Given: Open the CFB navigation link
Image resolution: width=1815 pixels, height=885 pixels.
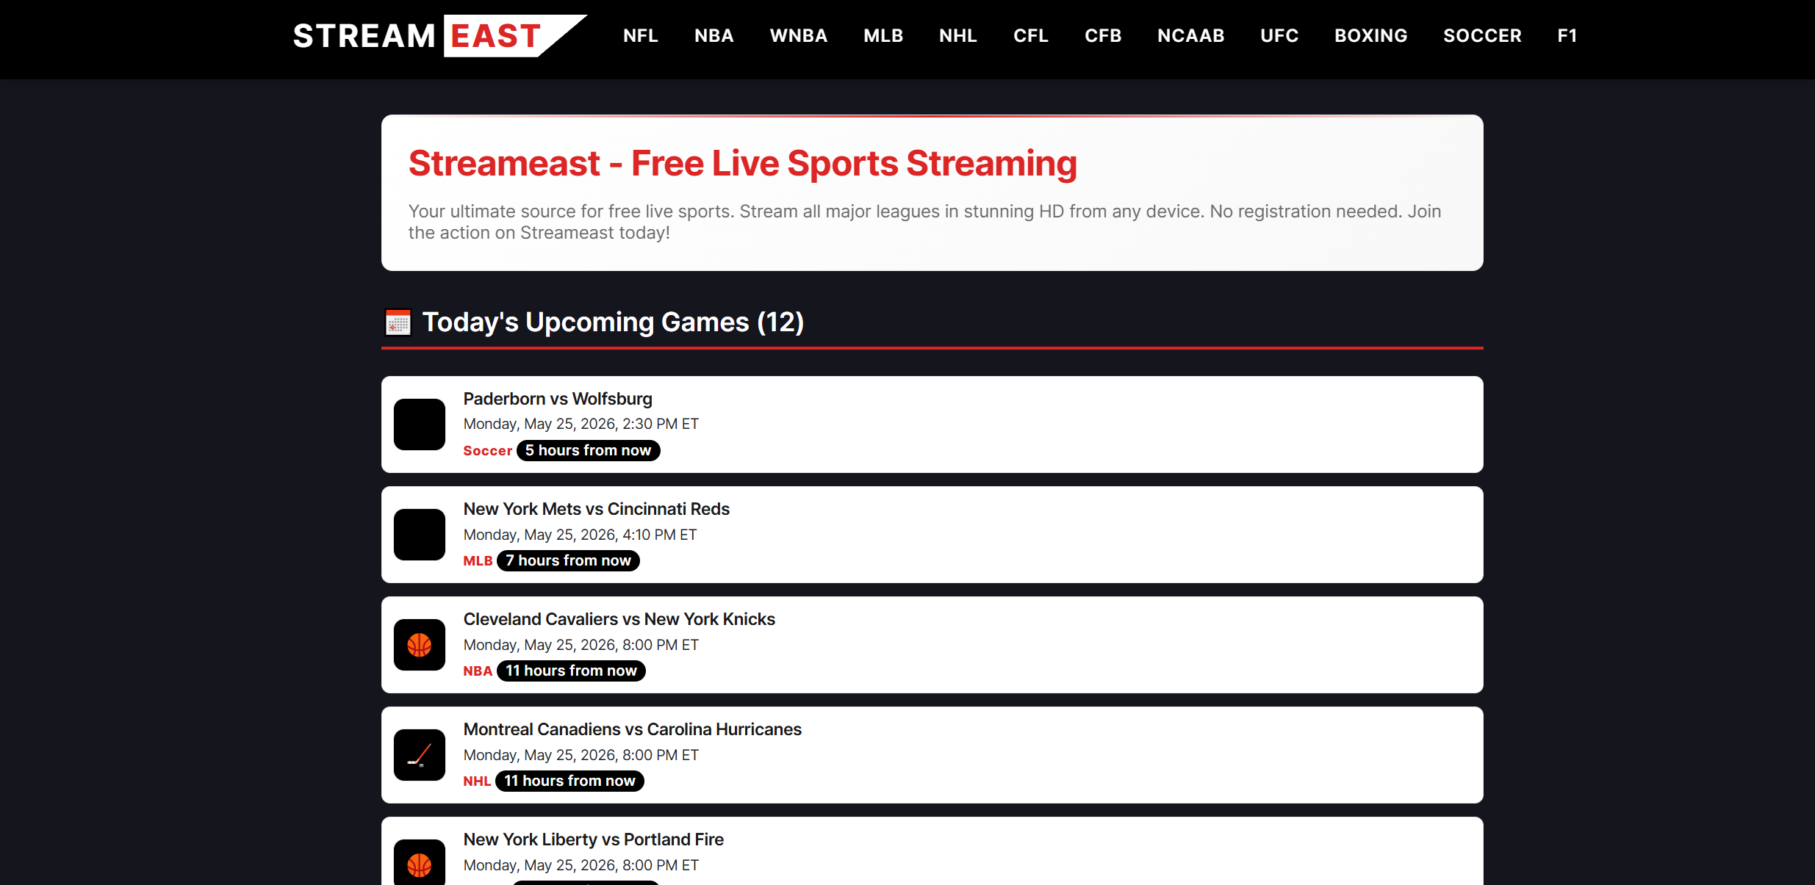Looking at the screenshot, I should 1103,36.
